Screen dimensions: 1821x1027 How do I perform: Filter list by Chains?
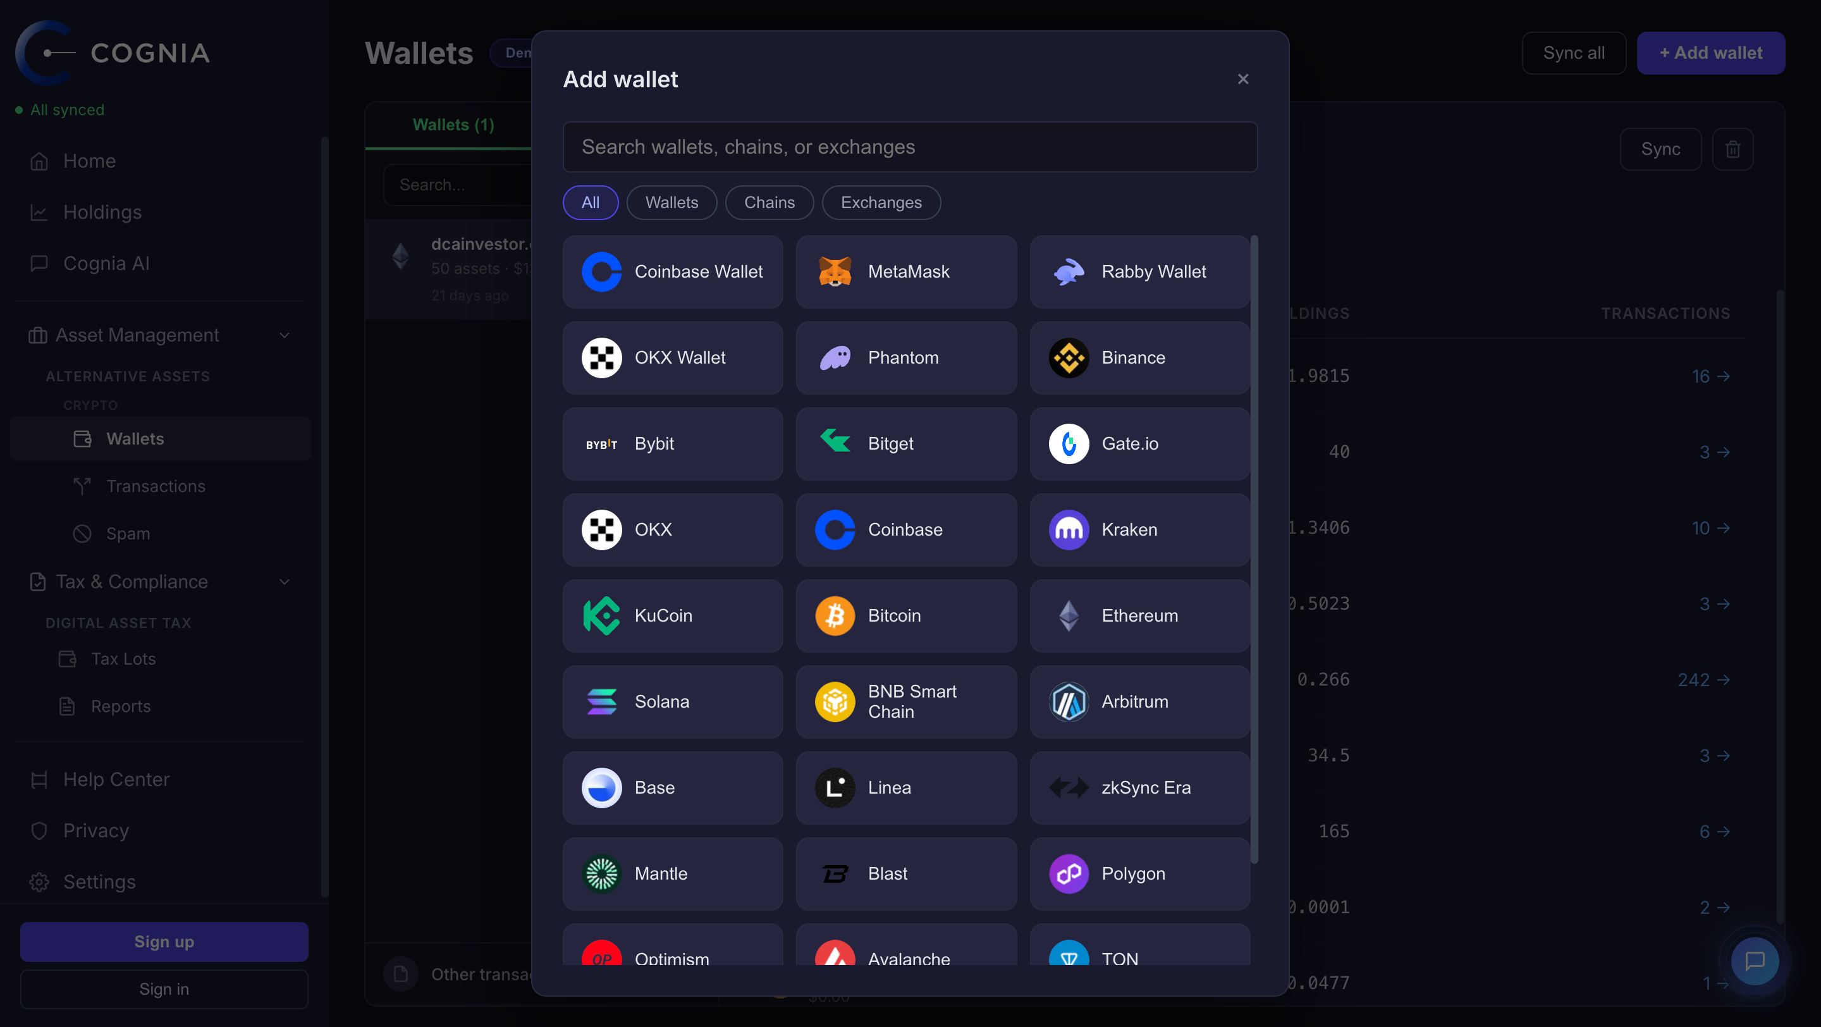point(769,203)
